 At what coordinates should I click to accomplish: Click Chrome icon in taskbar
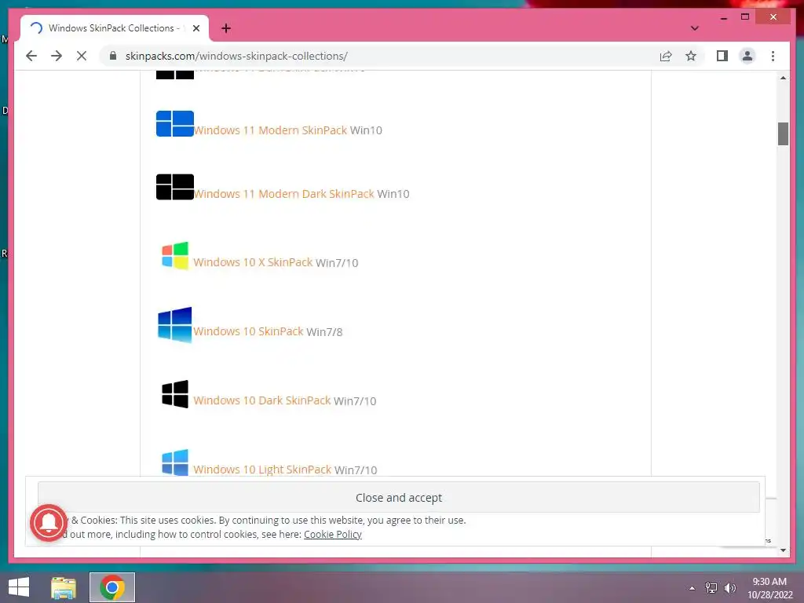pyautogui.click(x=112, y=587)
